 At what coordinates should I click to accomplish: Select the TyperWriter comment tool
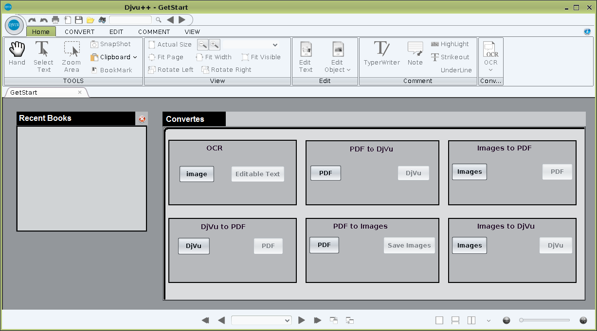pos(382,53)
